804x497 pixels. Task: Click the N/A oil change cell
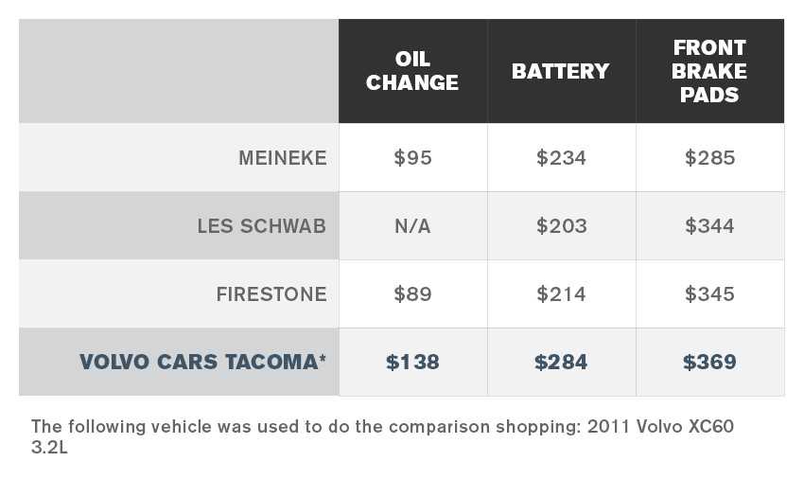pyautogui.click(x=412, y=226)
